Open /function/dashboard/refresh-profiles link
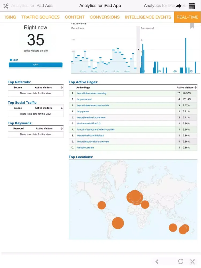 pos(96,129)
